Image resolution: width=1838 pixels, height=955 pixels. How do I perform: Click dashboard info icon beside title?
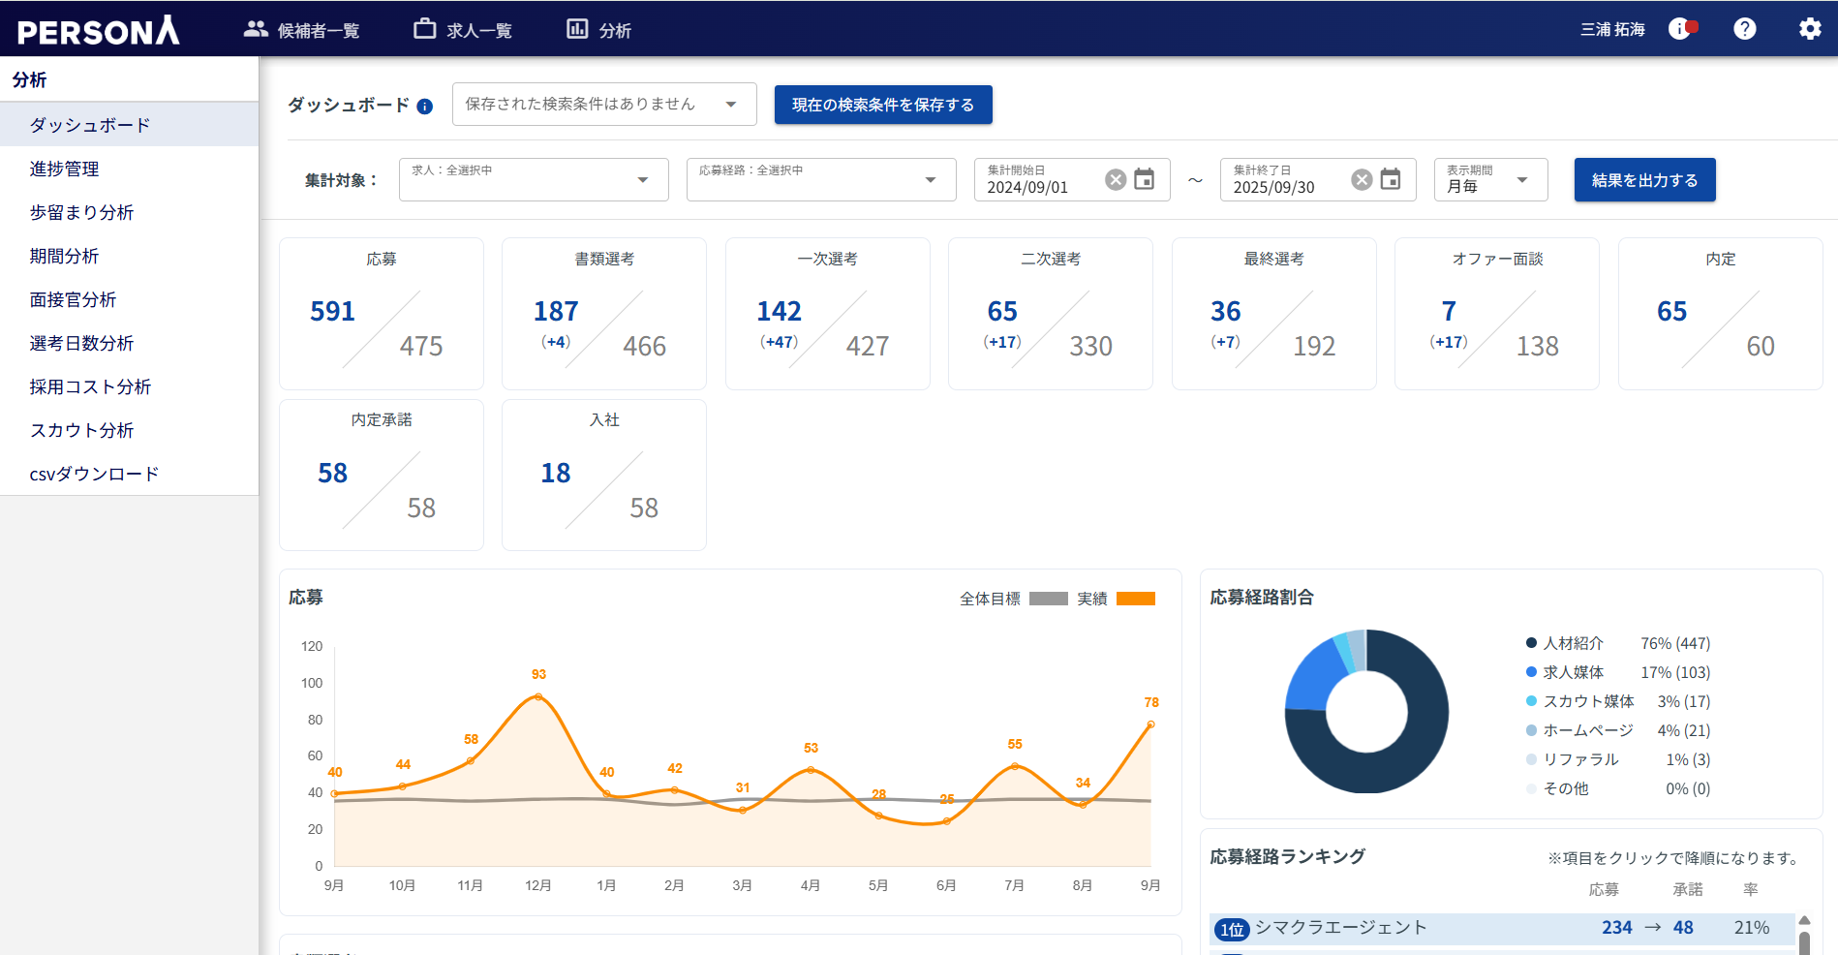coord(424,107)
